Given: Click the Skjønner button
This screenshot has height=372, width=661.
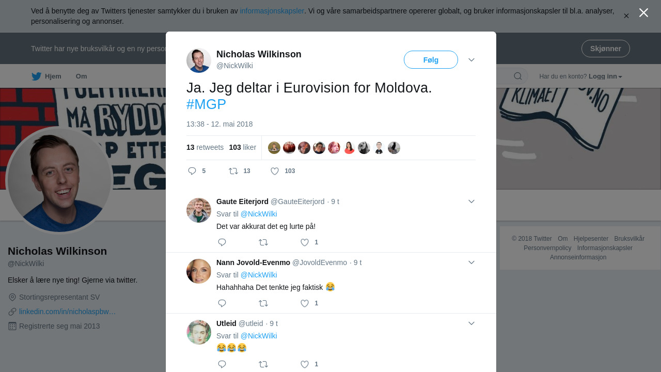Looking at the screenshot, I should pyautogui.click(x=605, y=49).
